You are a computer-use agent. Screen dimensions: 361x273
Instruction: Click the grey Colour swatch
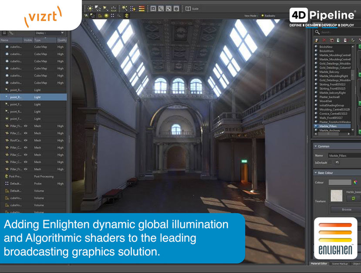340,182
